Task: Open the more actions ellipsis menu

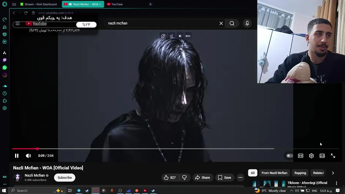Action: [x=240, y=178]
